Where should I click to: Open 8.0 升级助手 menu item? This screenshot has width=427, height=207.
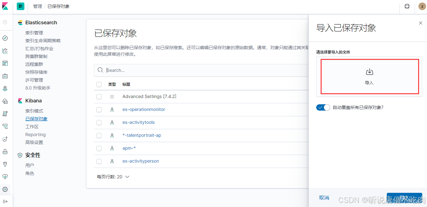(x=38, y=88)
